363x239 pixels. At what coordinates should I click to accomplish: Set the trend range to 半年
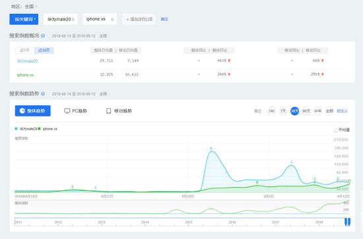click(x=317, y=111)
